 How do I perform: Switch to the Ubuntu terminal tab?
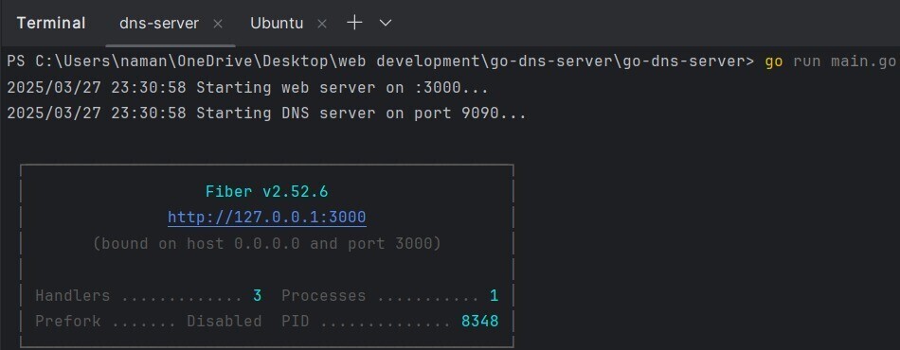tap(277, 24)
